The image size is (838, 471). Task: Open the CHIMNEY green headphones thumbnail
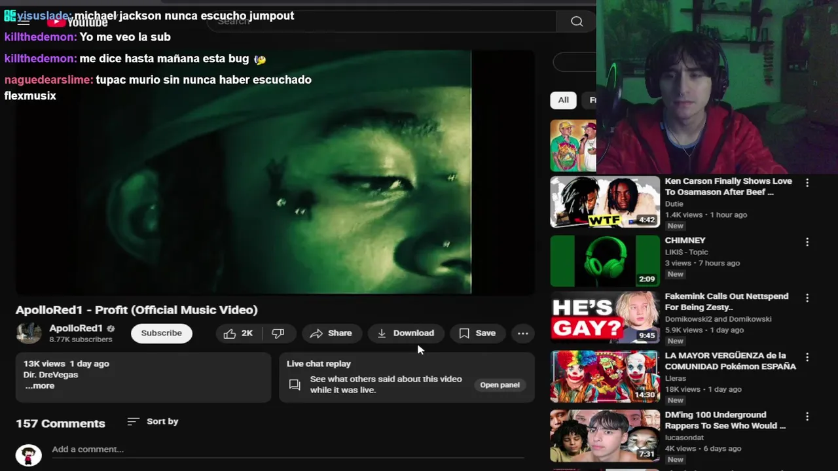point(605,261)
